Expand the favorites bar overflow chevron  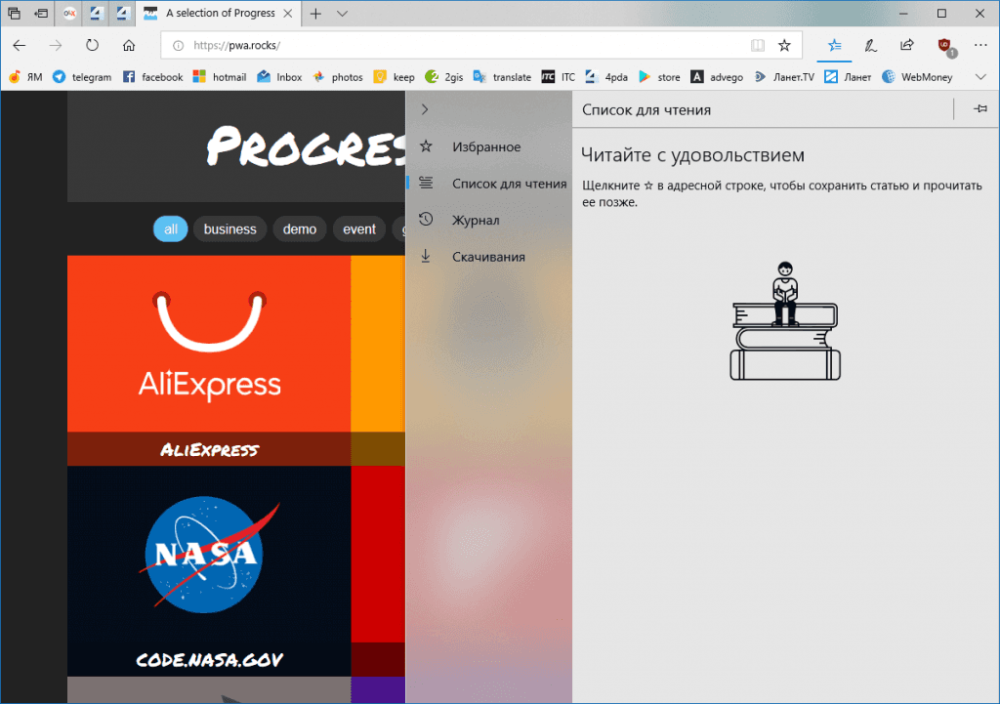[981, 77]
